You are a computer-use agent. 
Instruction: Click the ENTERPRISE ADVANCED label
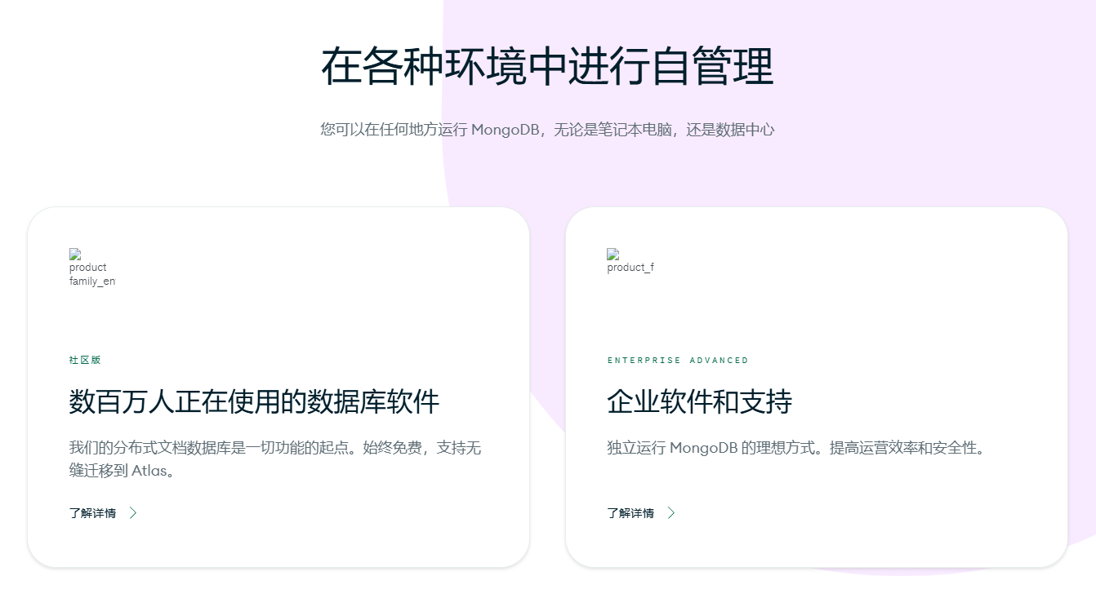coord(678,360)
